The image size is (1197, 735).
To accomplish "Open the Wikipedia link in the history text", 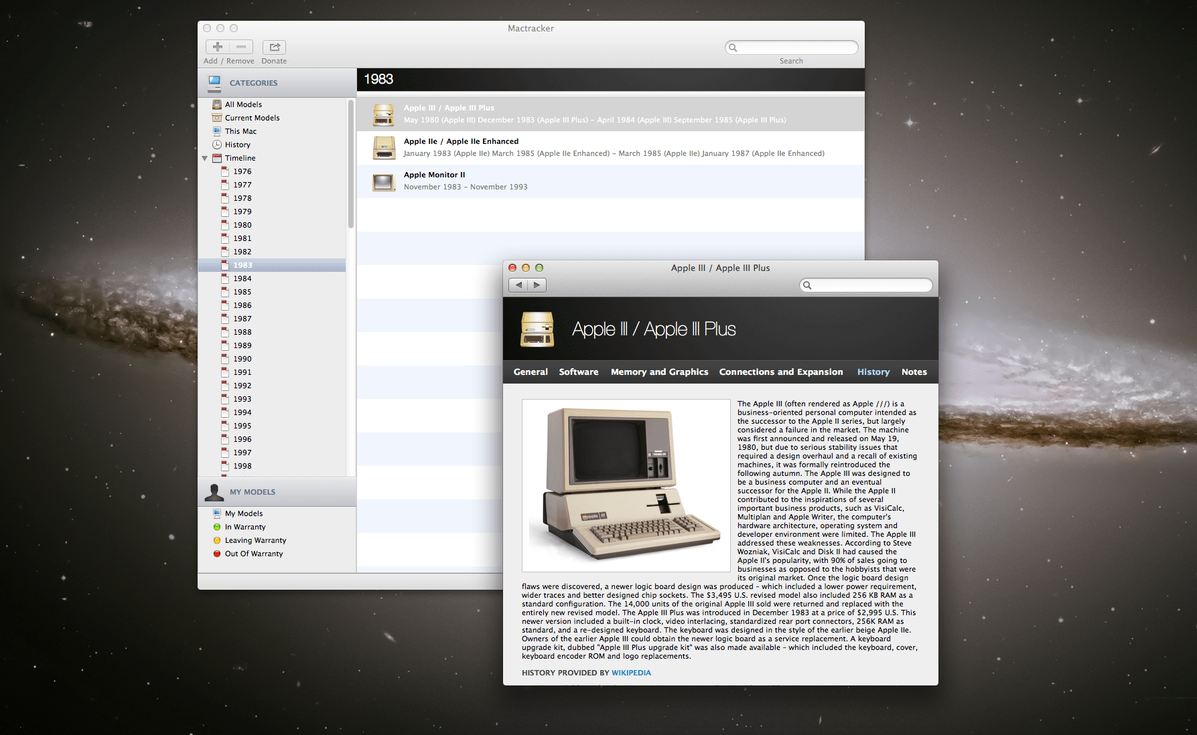I will coord(630,672).
